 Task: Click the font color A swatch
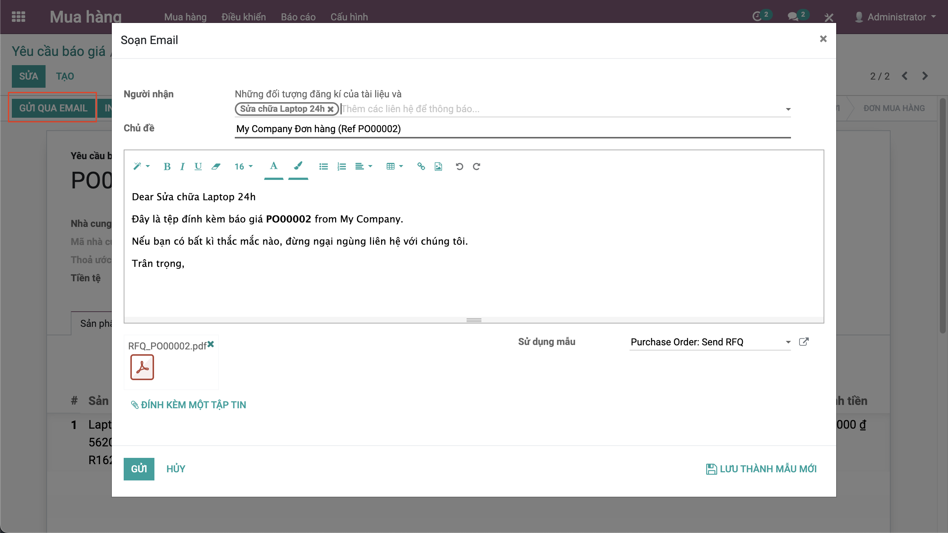(x=274, y=166)
